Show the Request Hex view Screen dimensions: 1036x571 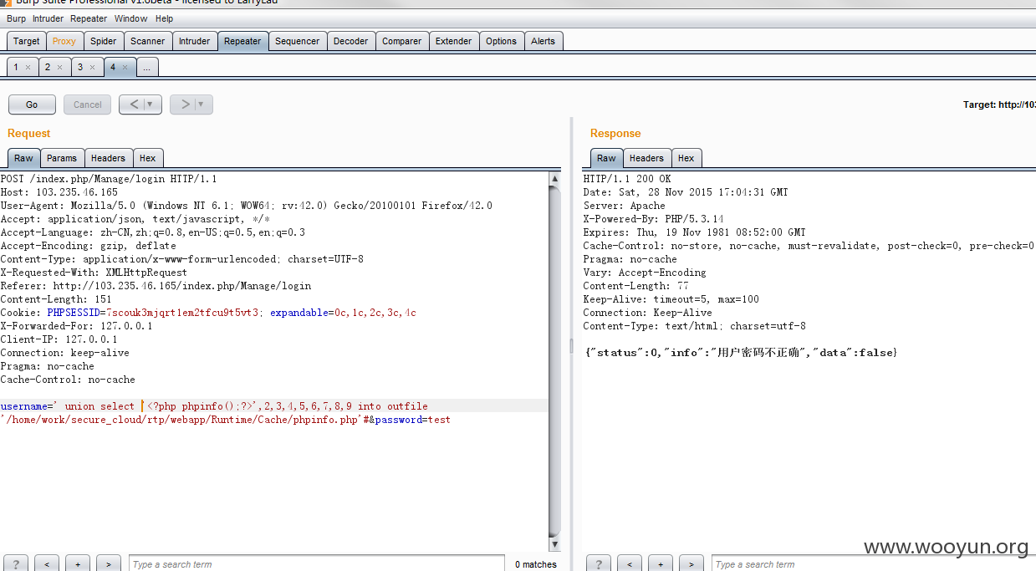click(x=148, y=158)
